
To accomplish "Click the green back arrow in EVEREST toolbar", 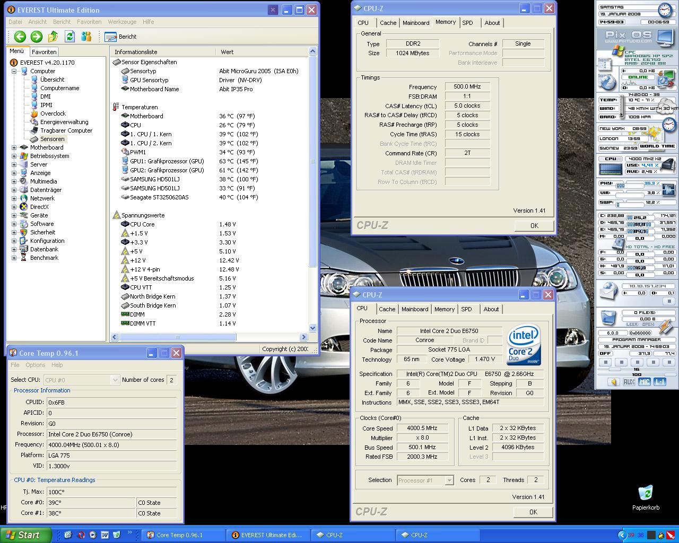I will coord(20,37).
